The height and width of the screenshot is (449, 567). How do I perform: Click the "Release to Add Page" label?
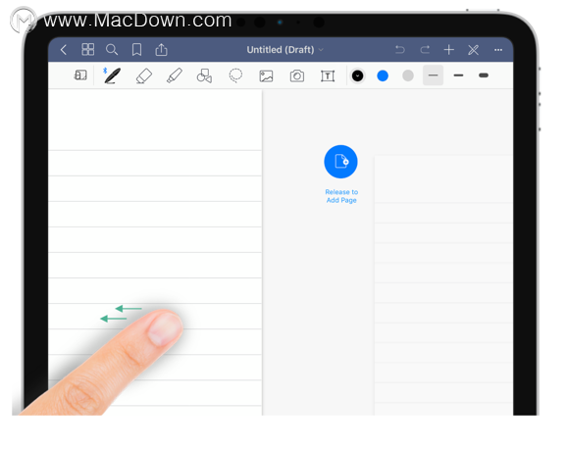(341, 196)
